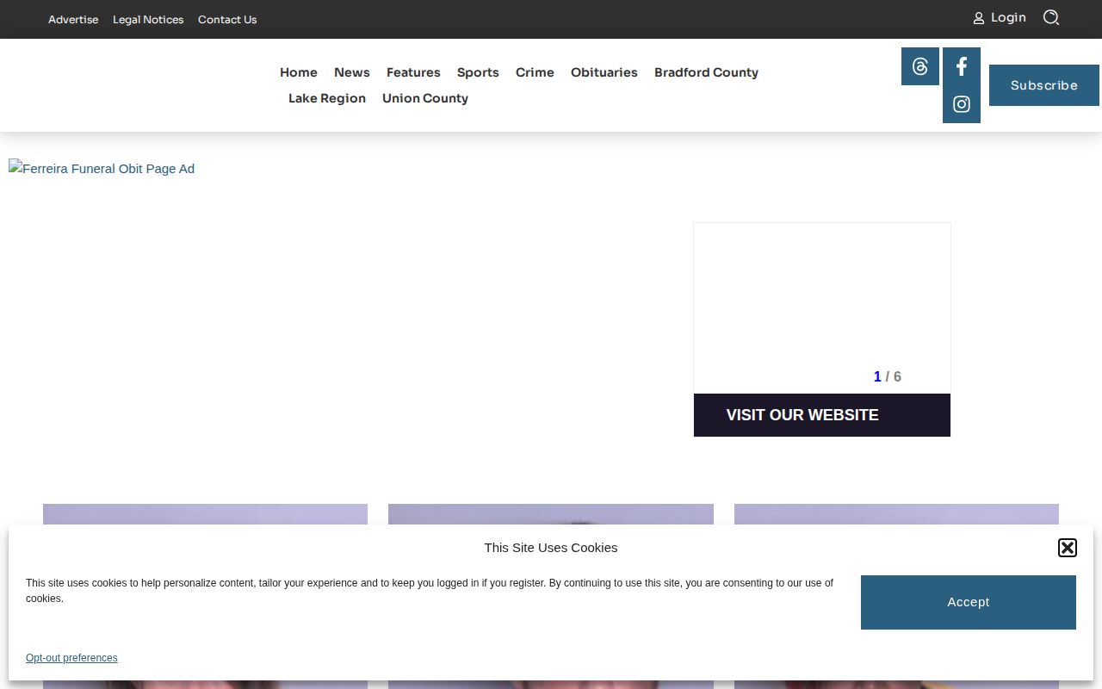Click the Advertise link
This screenshot has width=1102, height=689.
[x=73, y=20]
